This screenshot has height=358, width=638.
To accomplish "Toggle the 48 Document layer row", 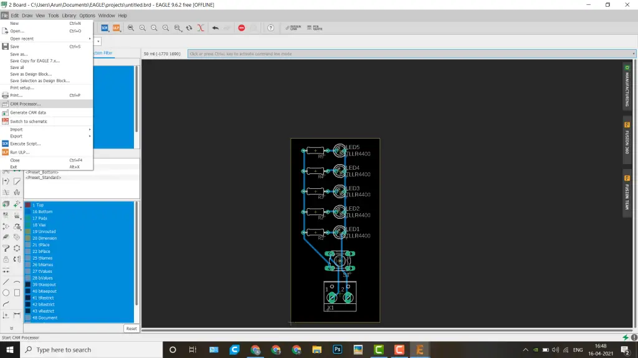I will [x=79, y=318].
